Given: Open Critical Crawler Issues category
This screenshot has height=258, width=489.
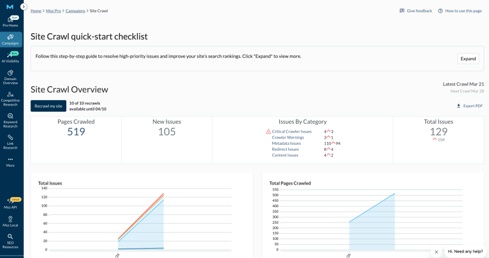Looking at the screenshot, I should (x=292, y=131).
